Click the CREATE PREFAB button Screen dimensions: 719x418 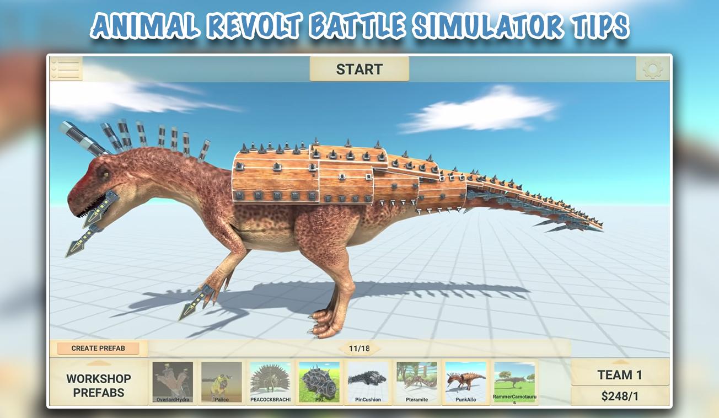98,348
